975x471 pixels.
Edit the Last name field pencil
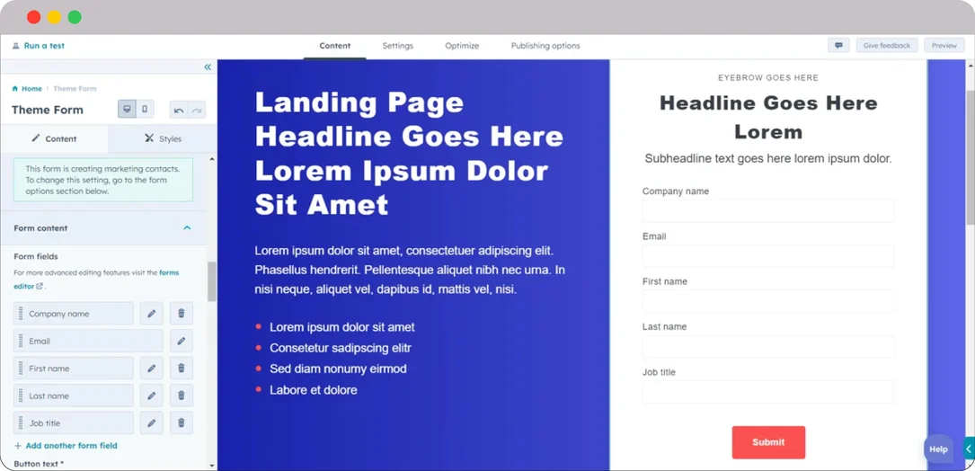[x=151, y=395]
